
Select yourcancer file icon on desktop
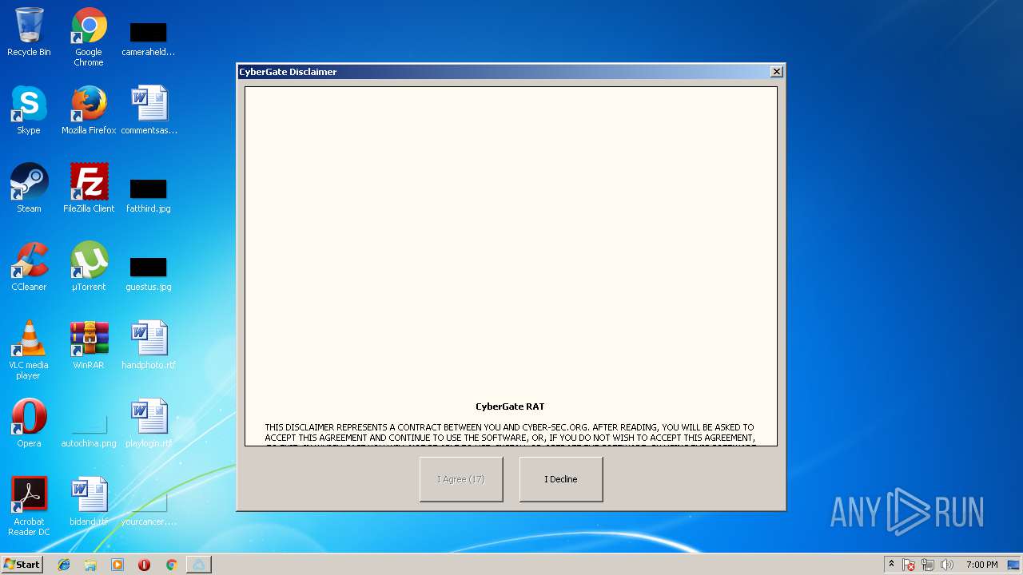pyautogui.click(x=149, y=509)
